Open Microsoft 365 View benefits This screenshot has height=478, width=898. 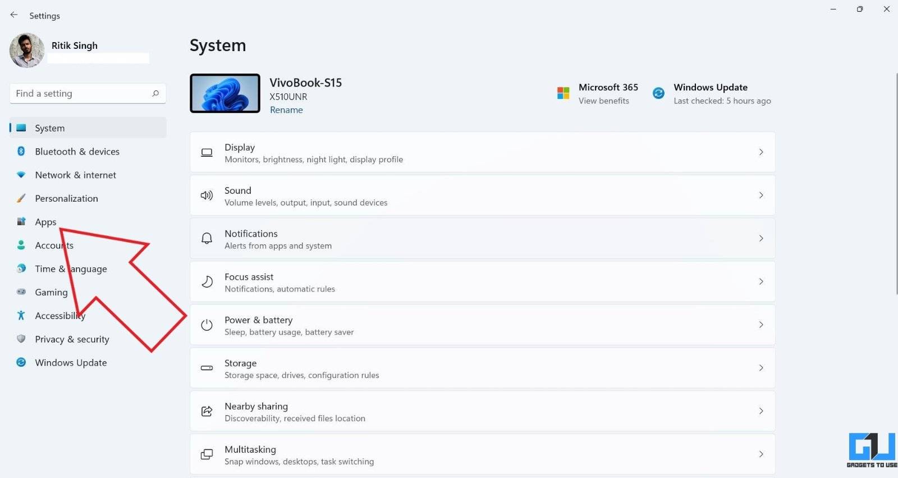pyautogui.click(x=604, y=101)
